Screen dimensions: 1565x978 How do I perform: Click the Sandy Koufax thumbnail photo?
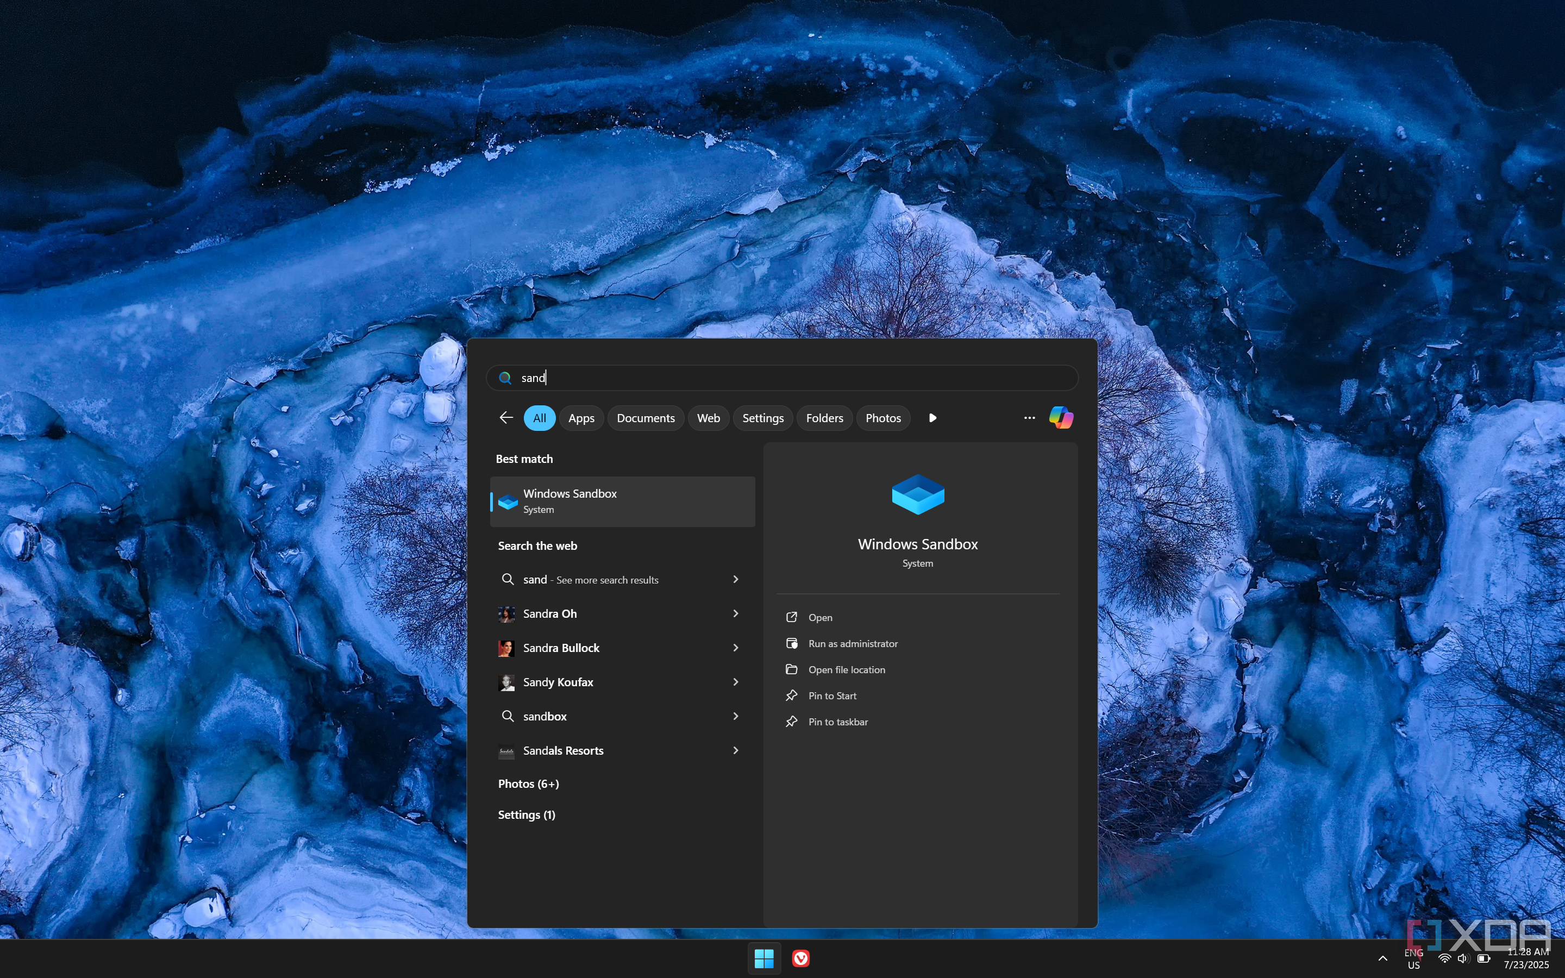point(506,682)
